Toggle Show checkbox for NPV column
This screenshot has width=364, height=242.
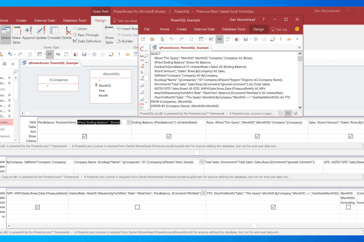point(37,207)
